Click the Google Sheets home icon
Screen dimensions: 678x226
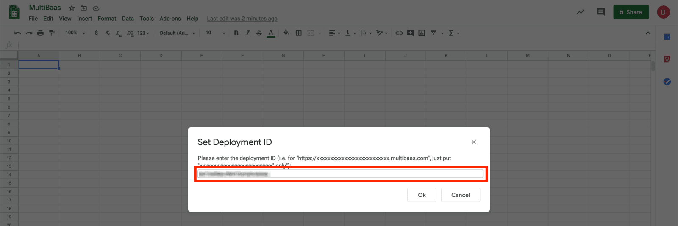tap(14, 12)
